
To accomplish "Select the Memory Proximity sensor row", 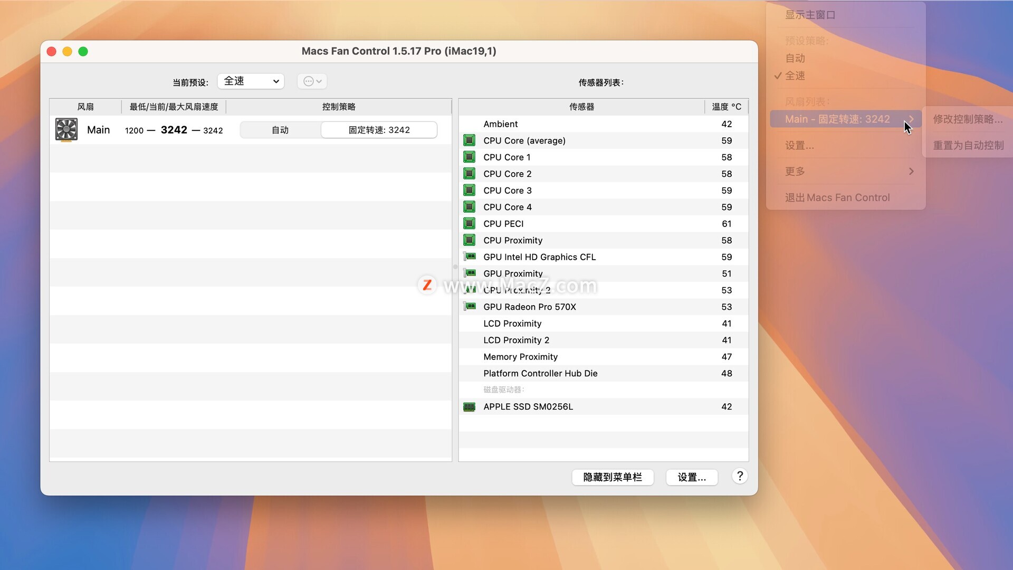I will point(604,357).
